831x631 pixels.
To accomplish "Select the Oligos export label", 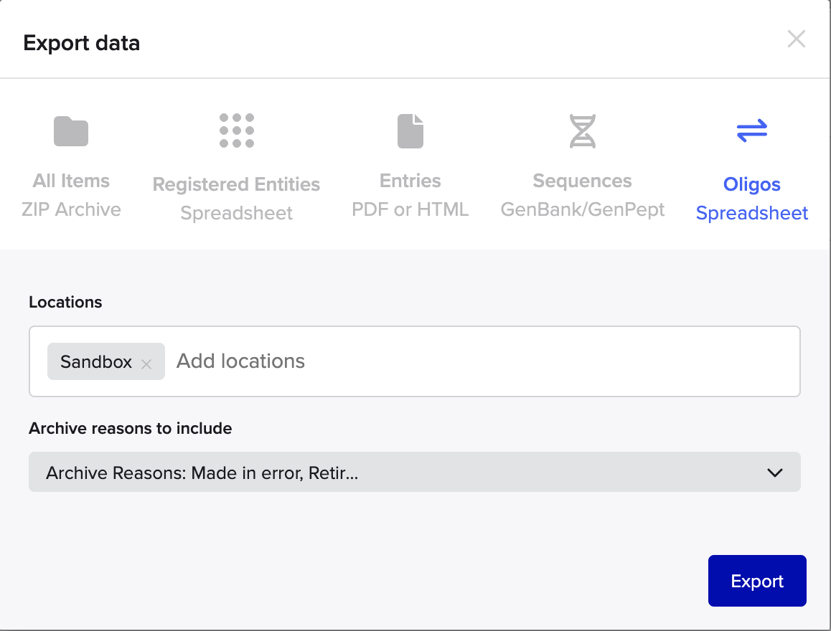I will coord(751,184).
